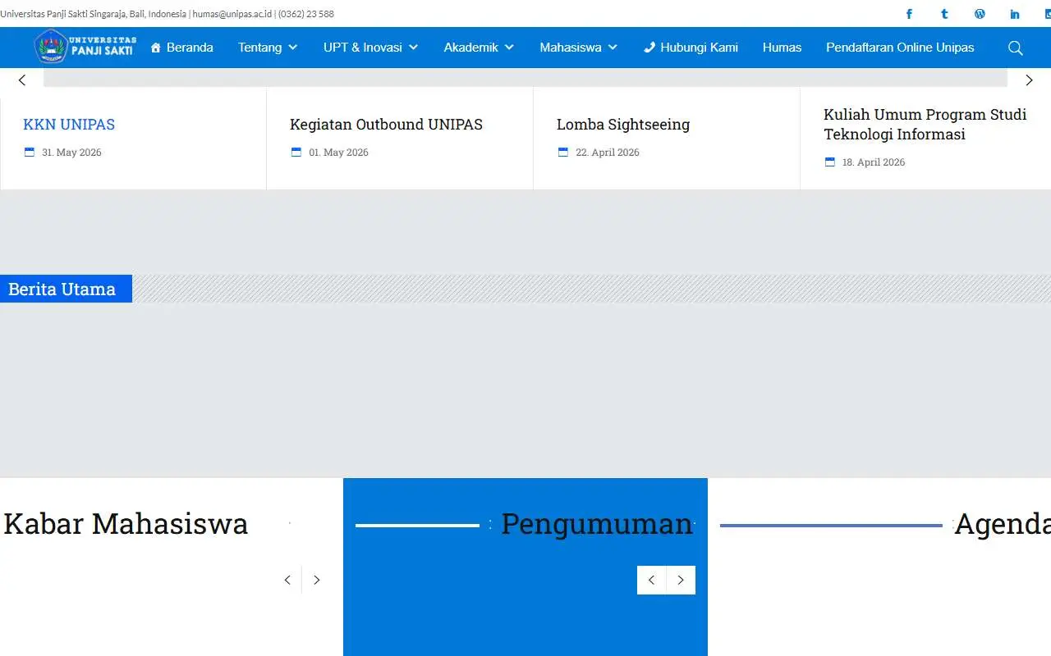
Task: Open the Lomba Sightseeing article
Action: pyautogui.click(x=623, y=125)
